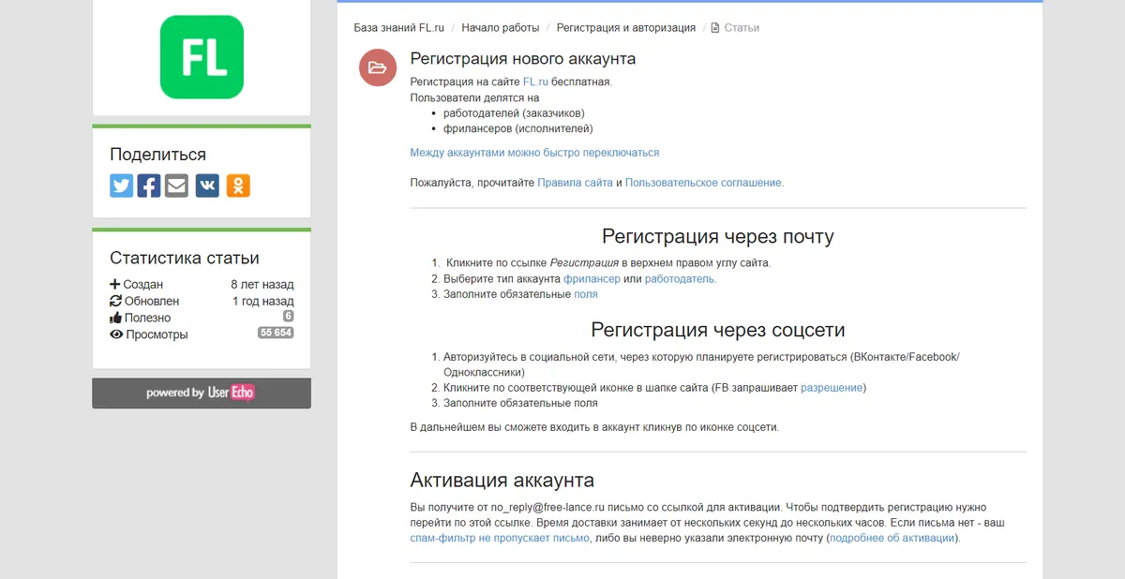1125x579 pixels.
Task: Share the article by email
Action: 176,186
